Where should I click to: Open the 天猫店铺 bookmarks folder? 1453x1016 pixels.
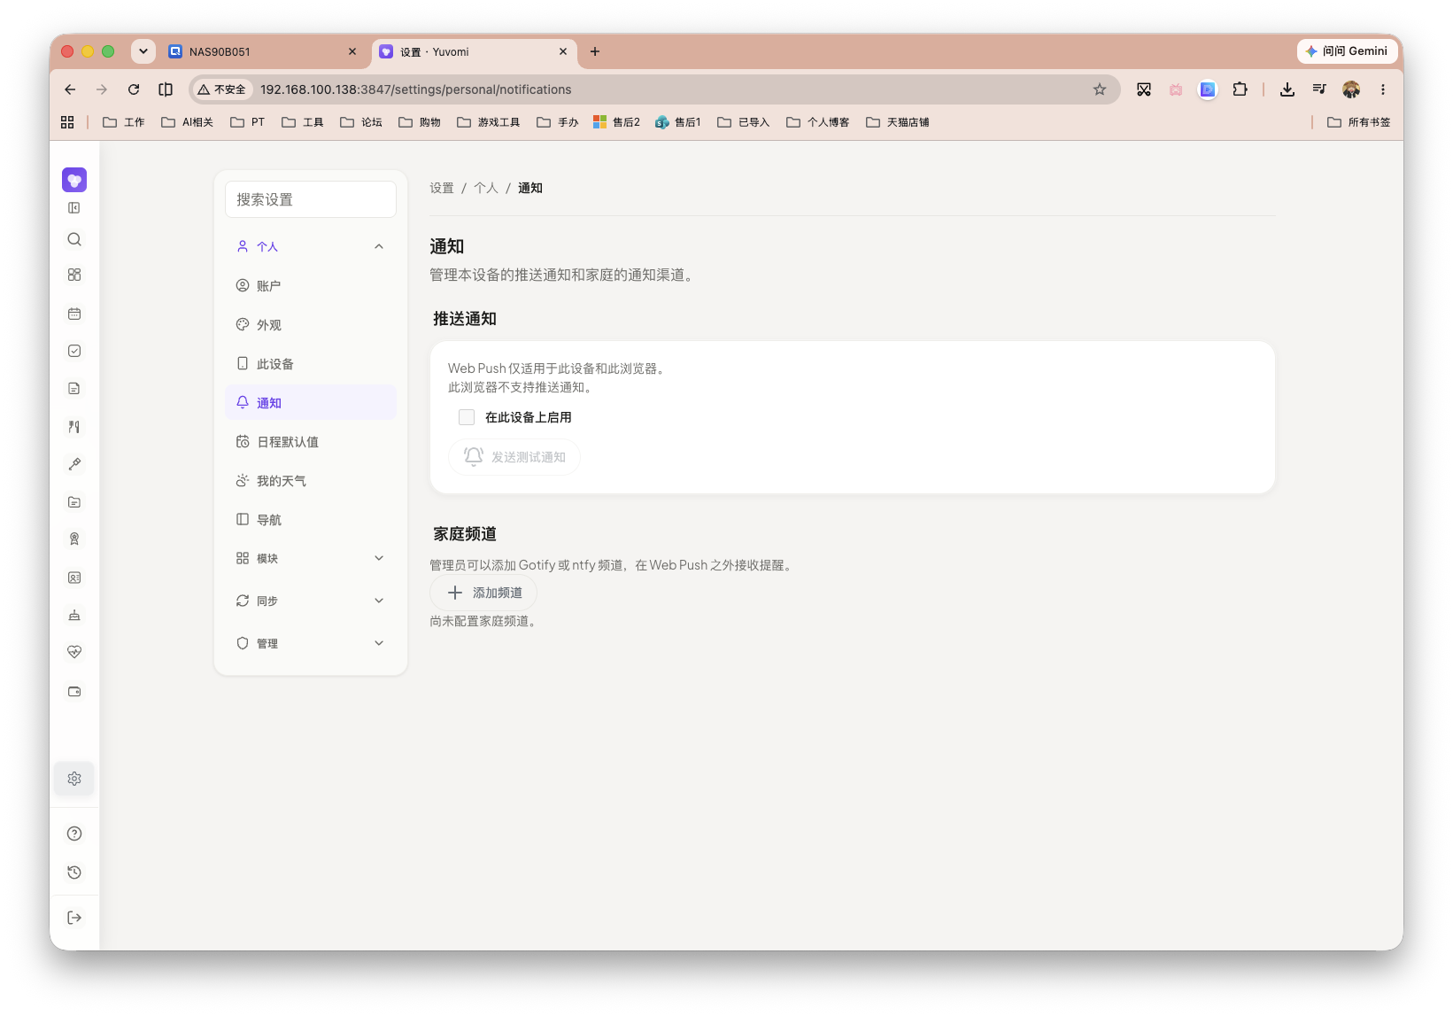898,122
